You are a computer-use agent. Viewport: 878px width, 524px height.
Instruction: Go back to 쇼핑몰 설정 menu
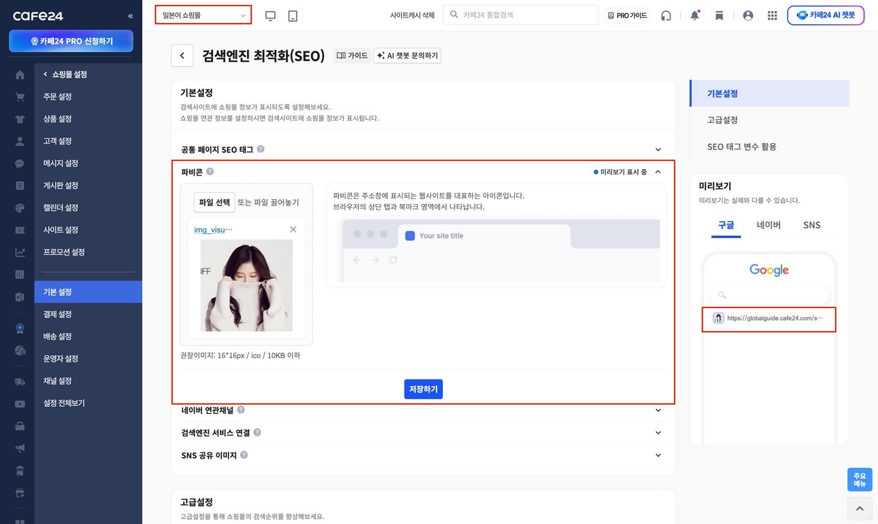coord(65,74)
